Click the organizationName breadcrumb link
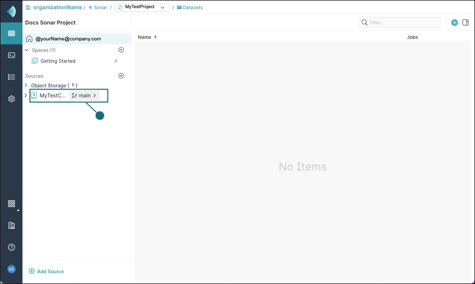 click(57, 7)
